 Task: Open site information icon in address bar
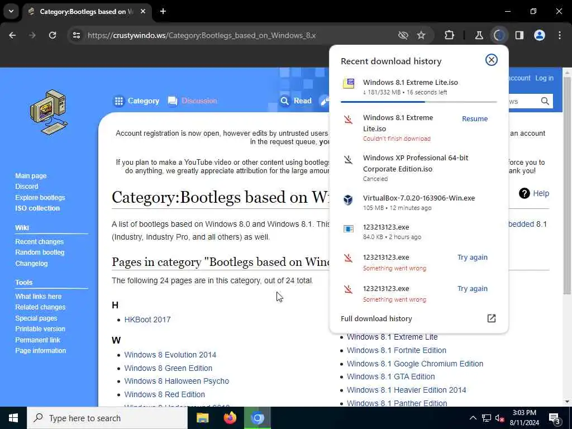click(76, 35)
